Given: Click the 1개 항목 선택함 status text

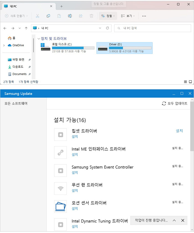Looking at the screenshot, I should click(29, 82).
